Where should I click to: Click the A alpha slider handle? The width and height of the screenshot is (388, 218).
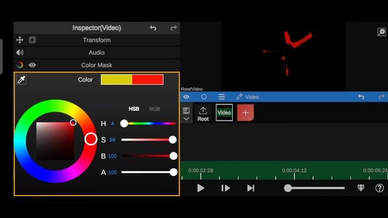(x=173, y=172)
